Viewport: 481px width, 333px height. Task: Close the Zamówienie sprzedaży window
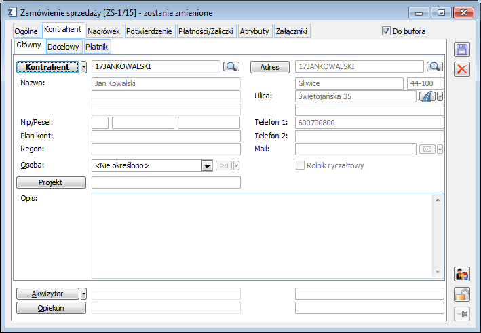point(464,13)
